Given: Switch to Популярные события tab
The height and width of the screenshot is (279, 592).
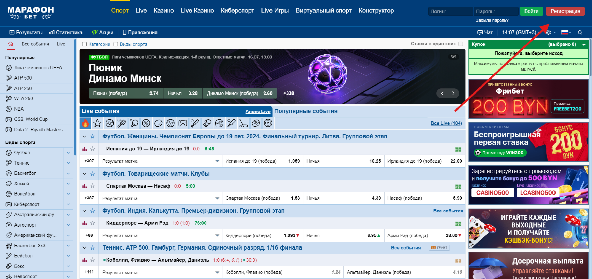Looking at the screenshot, I should (306, 111).
